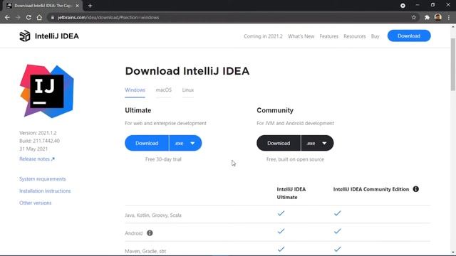
Task: Open Installation instructions link
Action: [x=45, y=191]
